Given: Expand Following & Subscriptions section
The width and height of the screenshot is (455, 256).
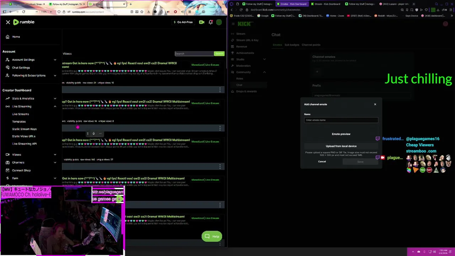Looking at the screenshot, I should point(31,75).
